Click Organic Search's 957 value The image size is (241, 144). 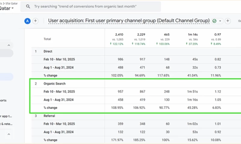120,92
